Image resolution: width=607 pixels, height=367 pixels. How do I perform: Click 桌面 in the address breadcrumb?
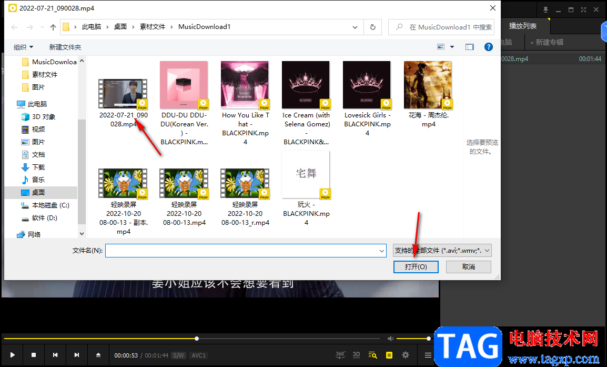[120, 27]
